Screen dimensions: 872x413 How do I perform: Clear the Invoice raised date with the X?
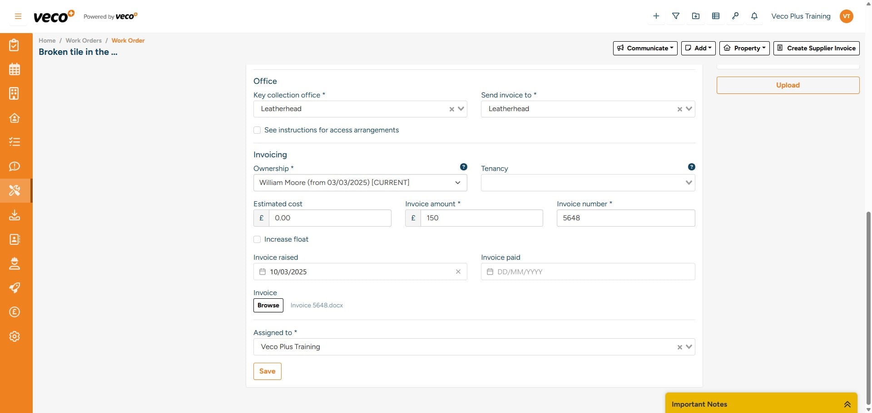pyautogui.click(x=458, y=272)
